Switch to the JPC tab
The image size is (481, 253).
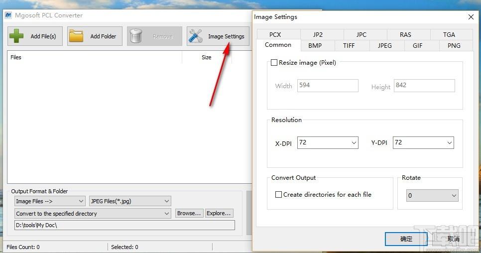tap(361, 35)
